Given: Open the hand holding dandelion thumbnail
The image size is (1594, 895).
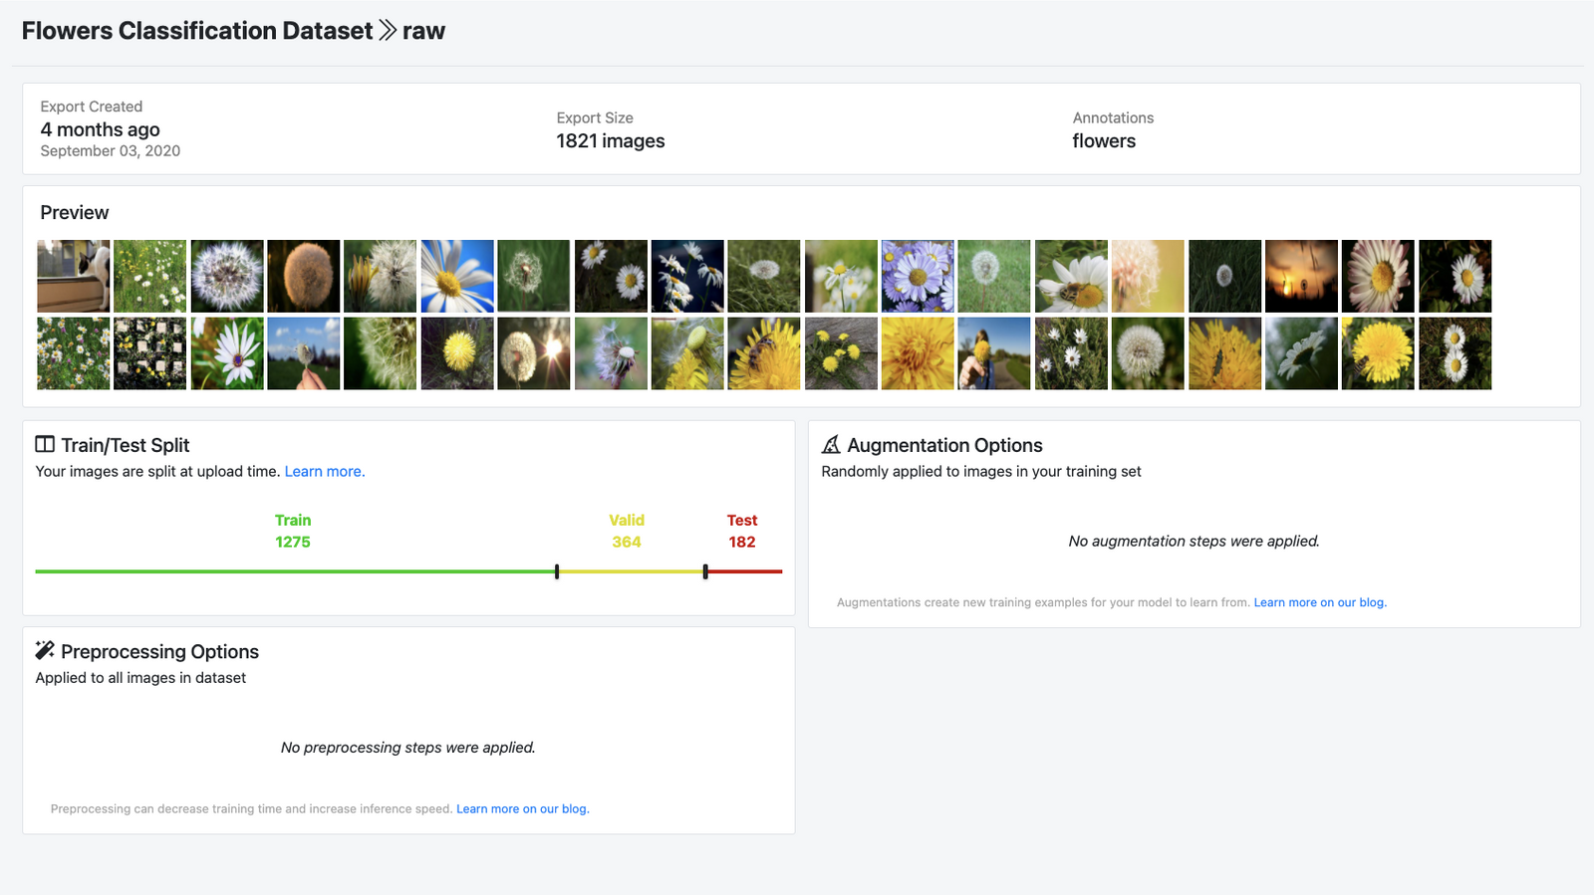Looking at the screenshot, I should [x=304, y=353].
